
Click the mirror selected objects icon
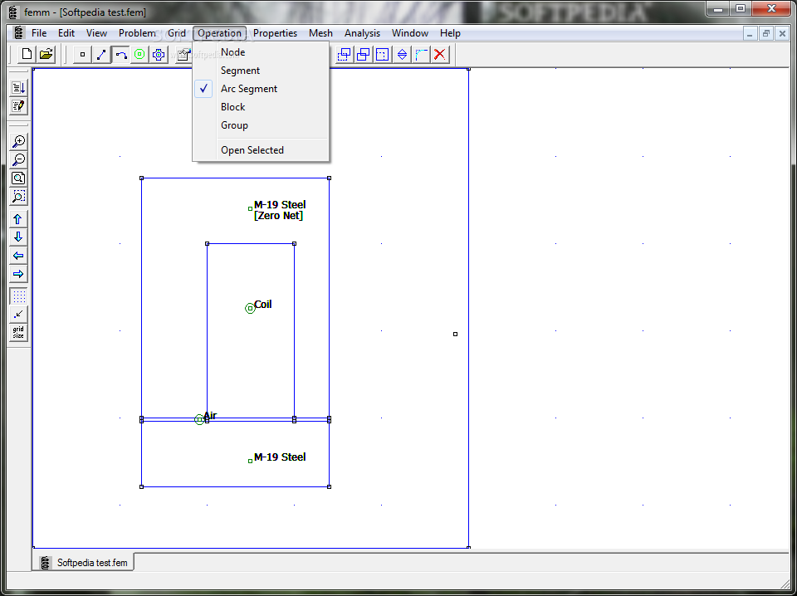402,54
